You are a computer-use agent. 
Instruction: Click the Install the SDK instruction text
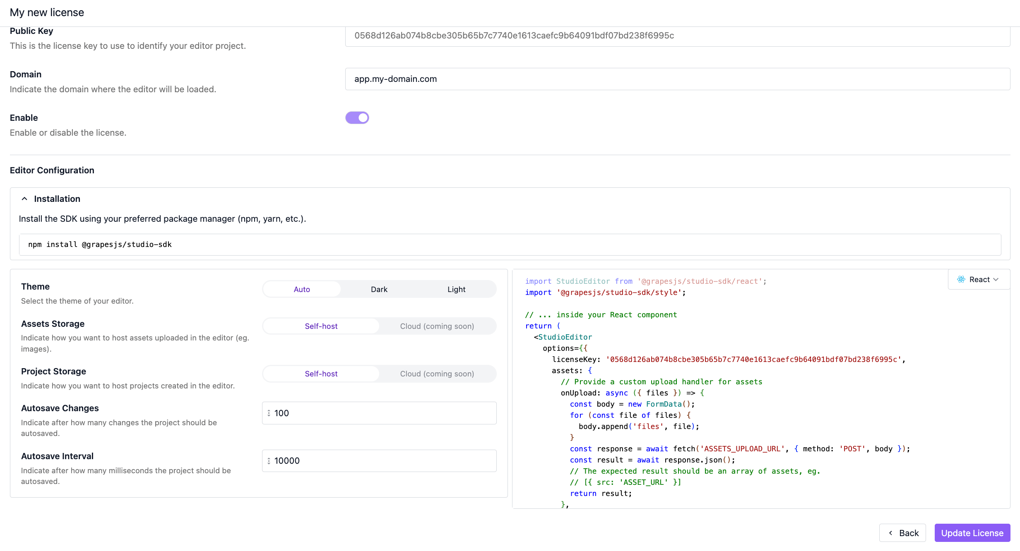coord(162,219)
